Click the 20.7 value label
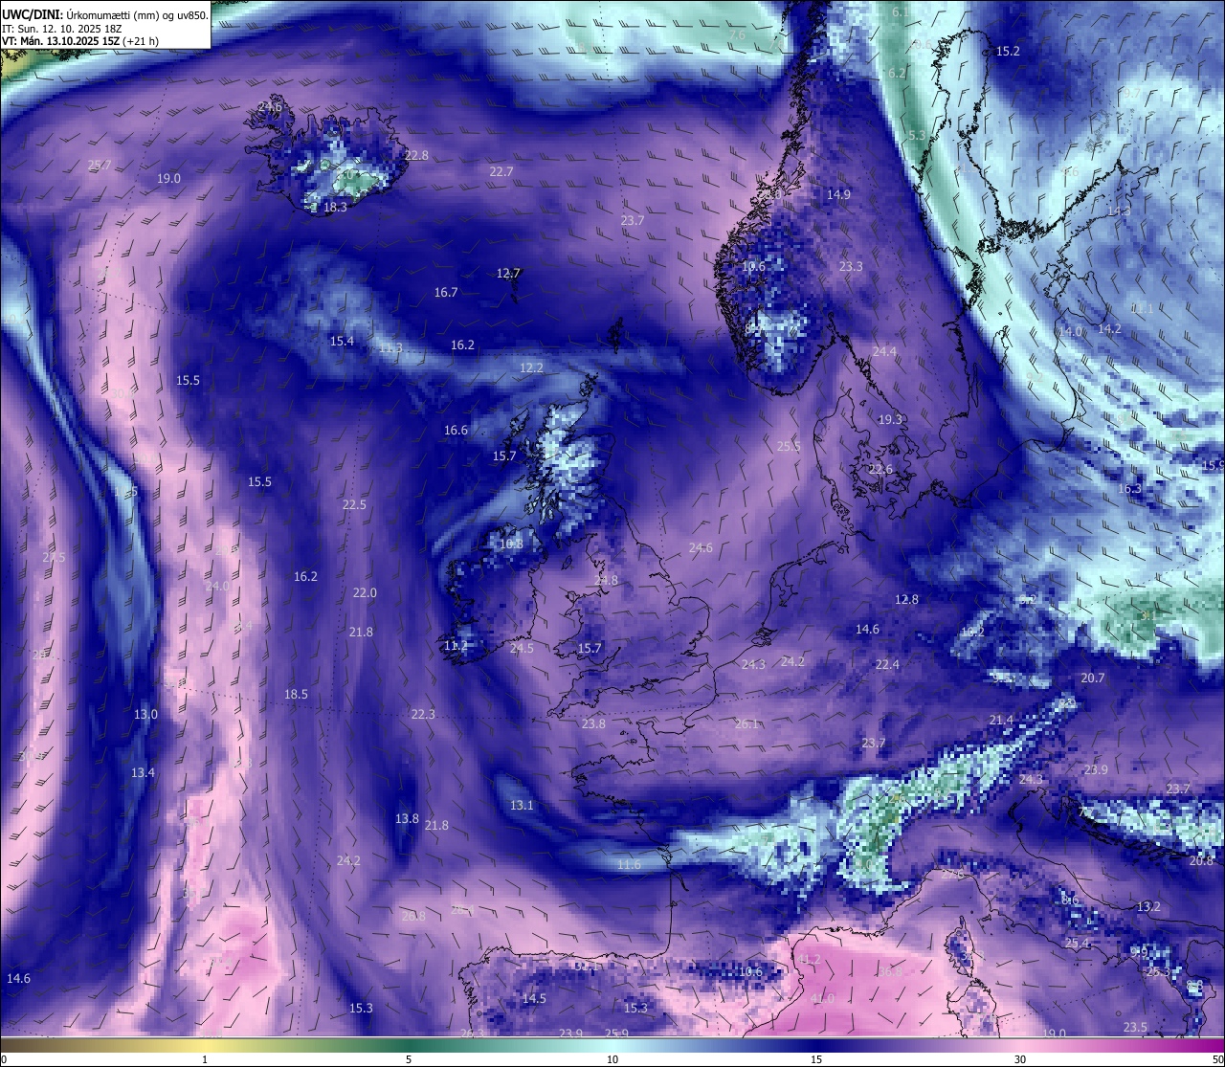The image size is (1225, 1067). pos(1093,678)
